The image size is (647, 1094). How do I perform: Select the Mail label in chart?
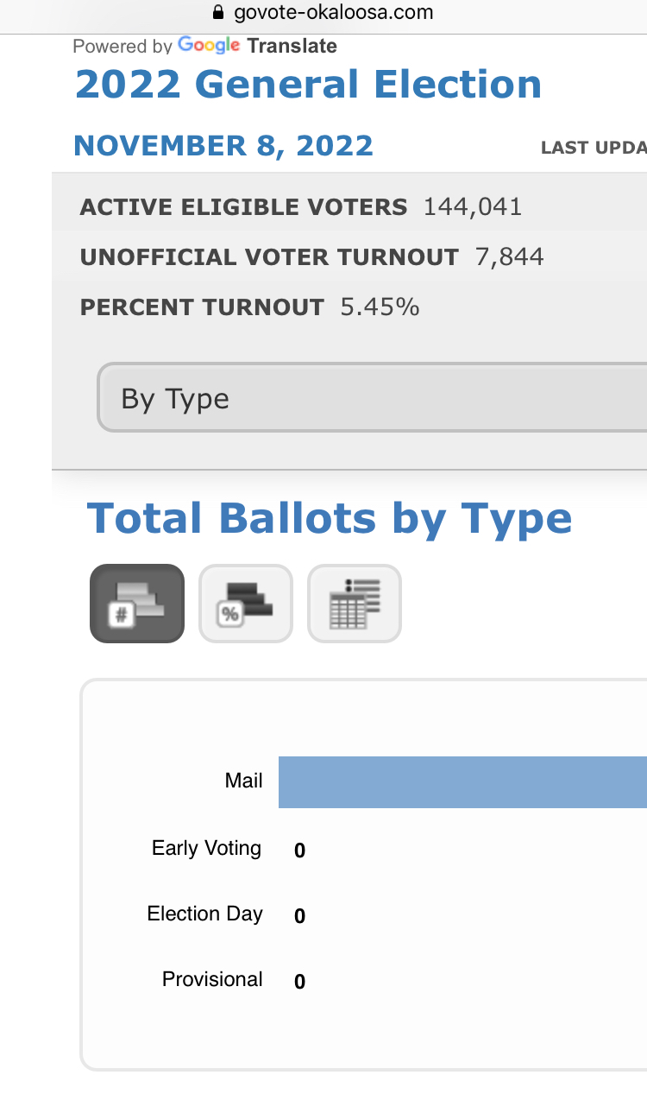[x=244, y=781]
